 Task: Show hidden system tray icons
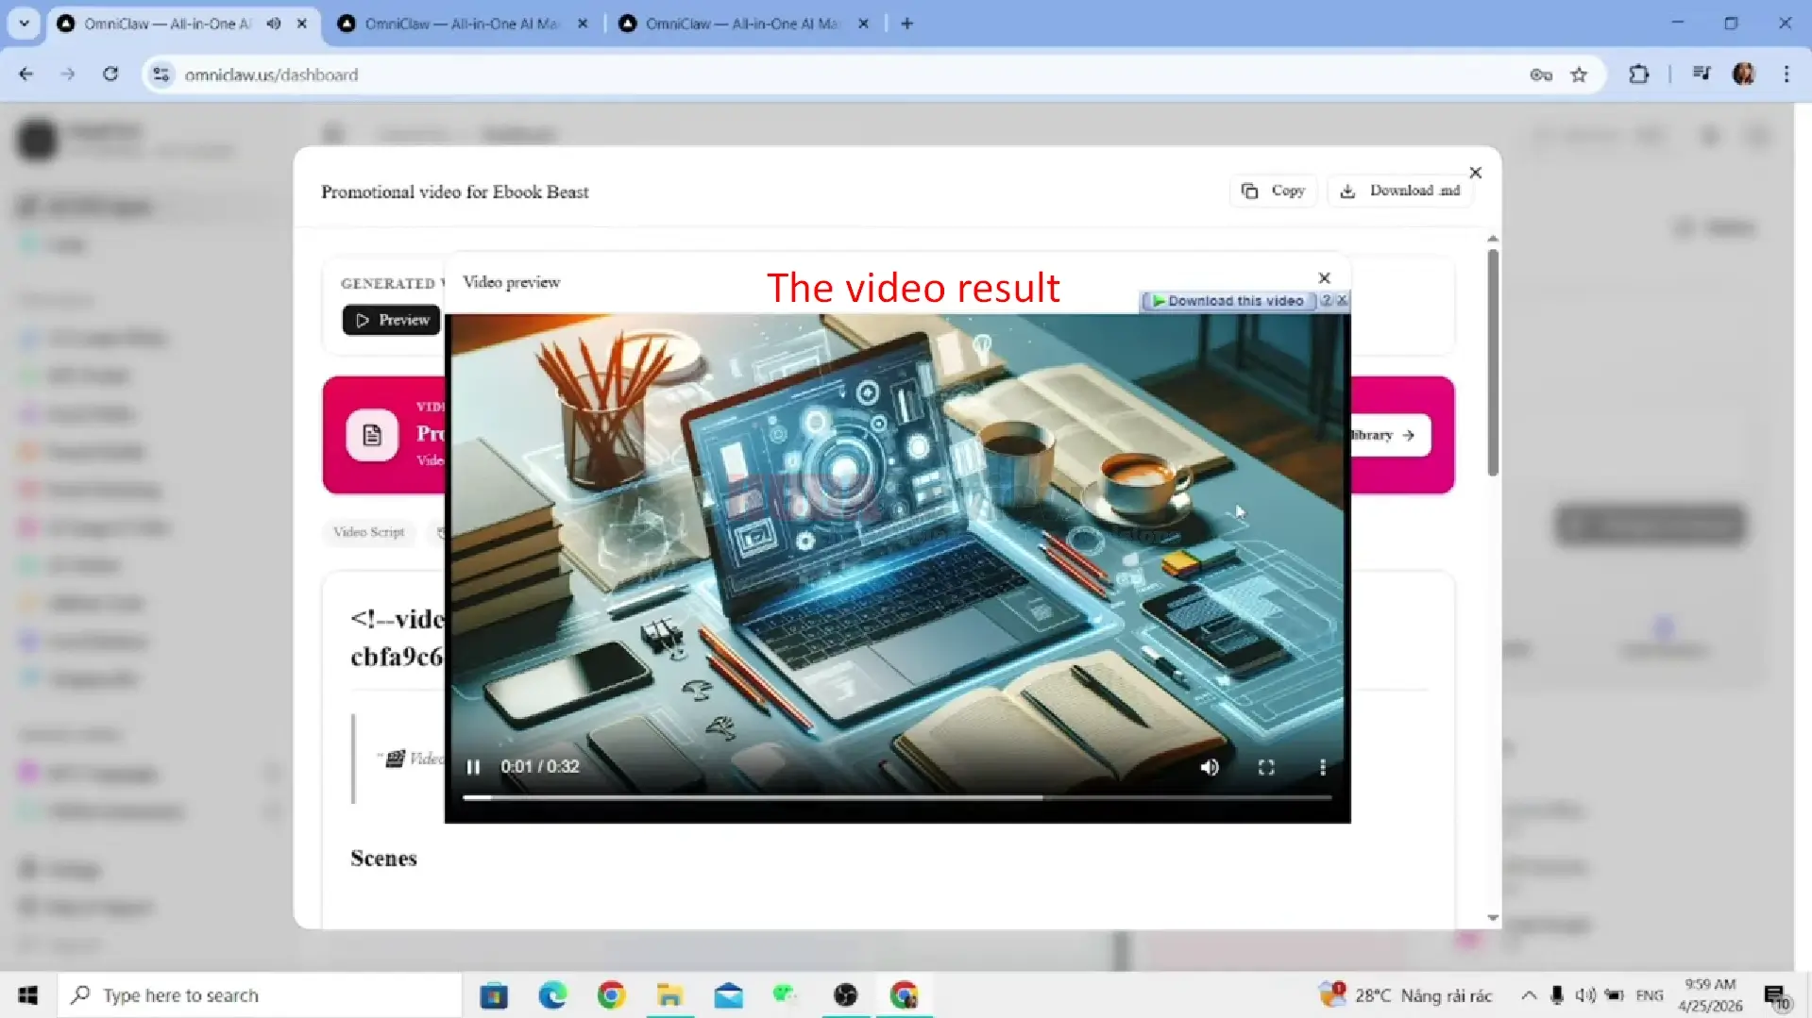[x=1528, y=995]
